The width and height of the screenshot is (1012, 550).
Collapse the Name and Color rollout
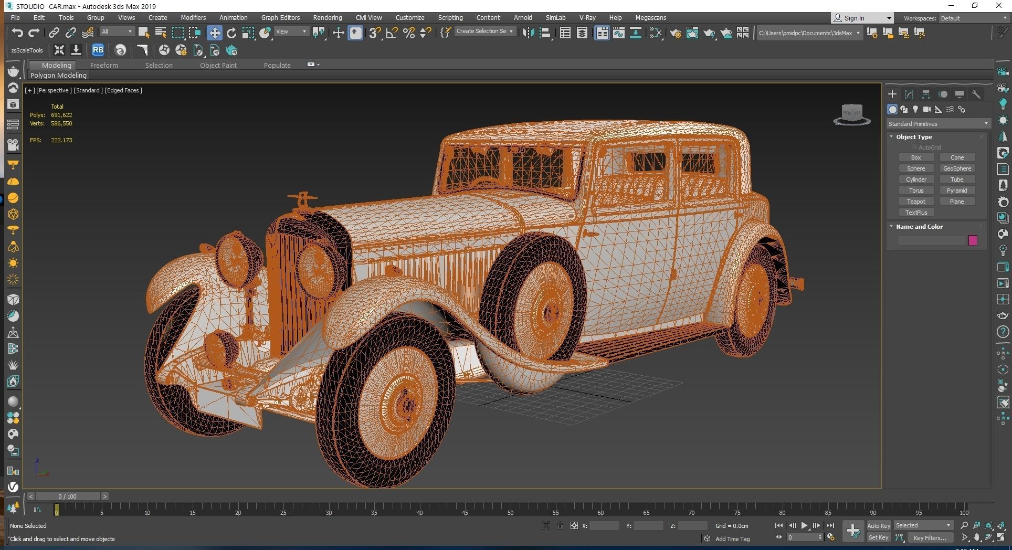(x=919, y=227)
